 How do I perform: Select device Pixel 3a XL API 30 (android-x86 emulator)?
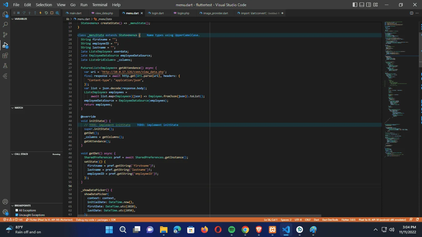pyautogui.click(x=382, y=220)
